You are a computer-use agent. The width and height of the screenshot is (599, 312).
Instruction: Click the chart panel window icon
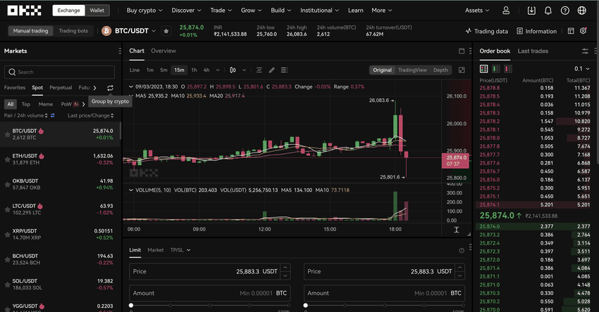point(462,51)
